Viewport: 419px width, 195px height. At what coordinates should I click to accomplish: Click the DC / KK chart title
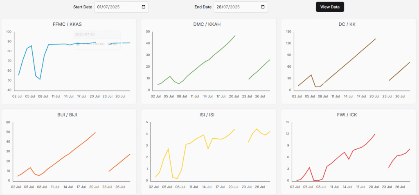click(x=347, y=24)
